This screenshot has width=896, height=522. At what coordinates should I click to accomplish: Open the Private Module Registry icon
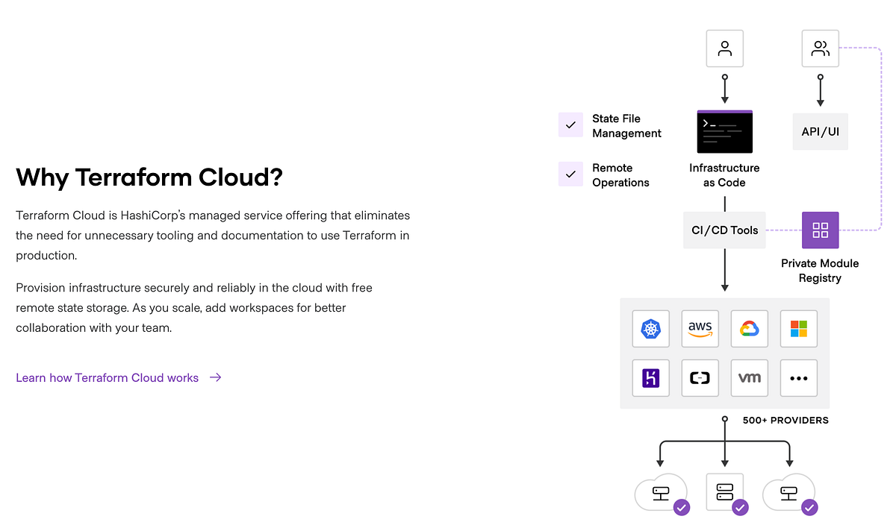coord(820,230)
